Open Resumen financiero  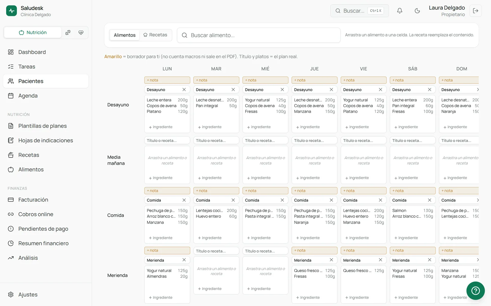click(x=46, y=243)
